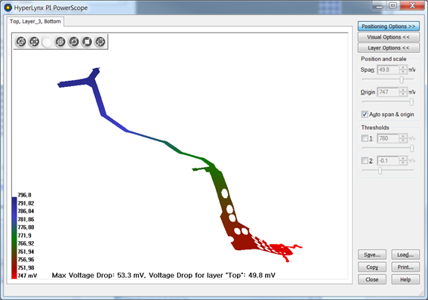Collapse Positioning Options panel
The image size is (428, 300).
tap(389, 26)
